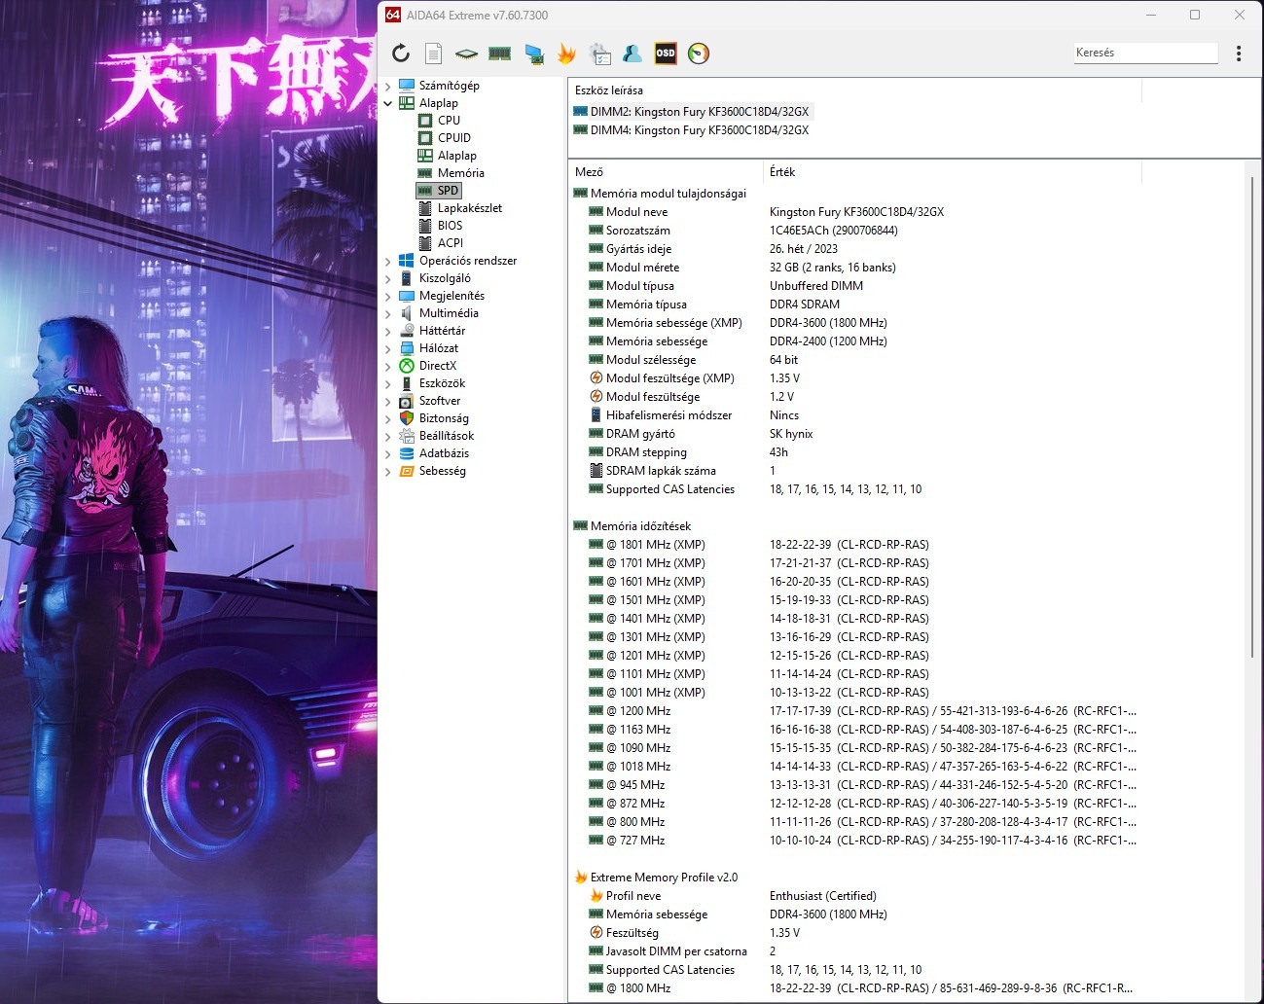This screenshot has height=1004, width=1264.
Task: Select Memória in the tree
Action: pyautogui.click(x=460, y=173)
